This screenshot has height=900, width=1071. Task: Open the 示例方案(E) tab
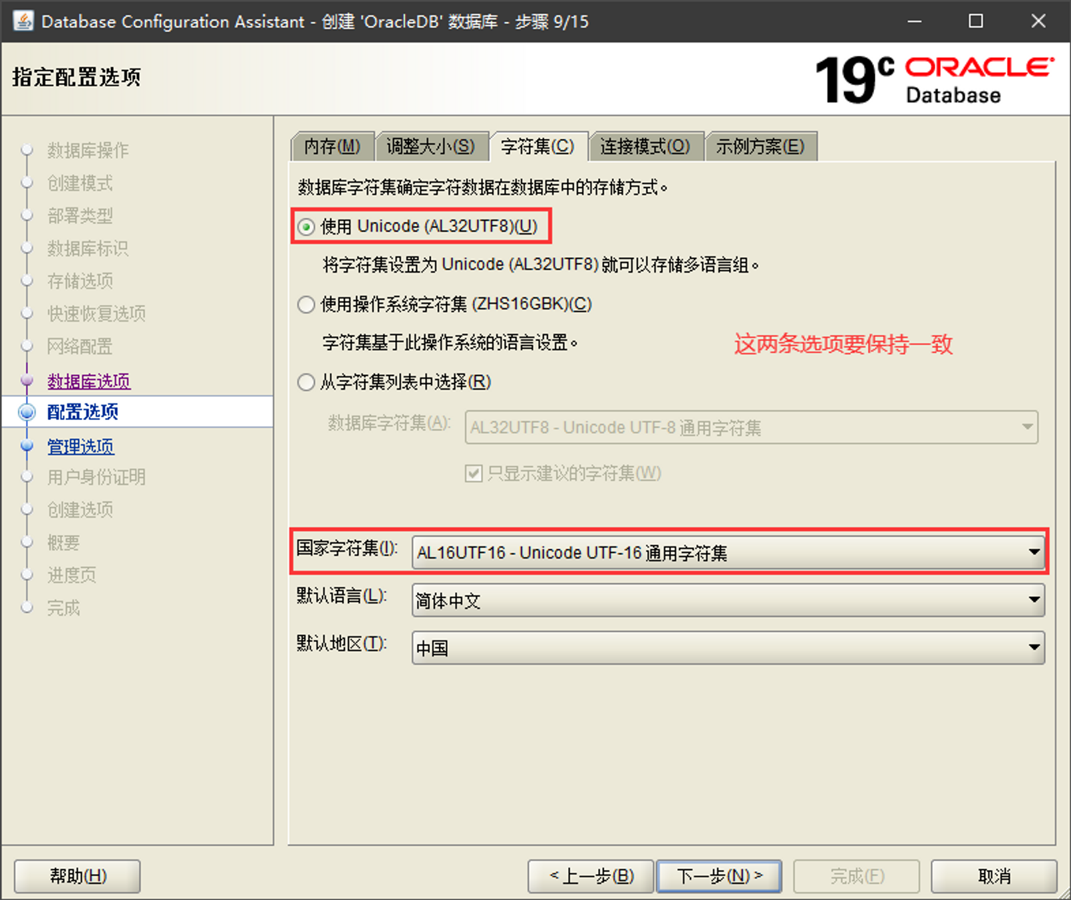pos(760,146)
